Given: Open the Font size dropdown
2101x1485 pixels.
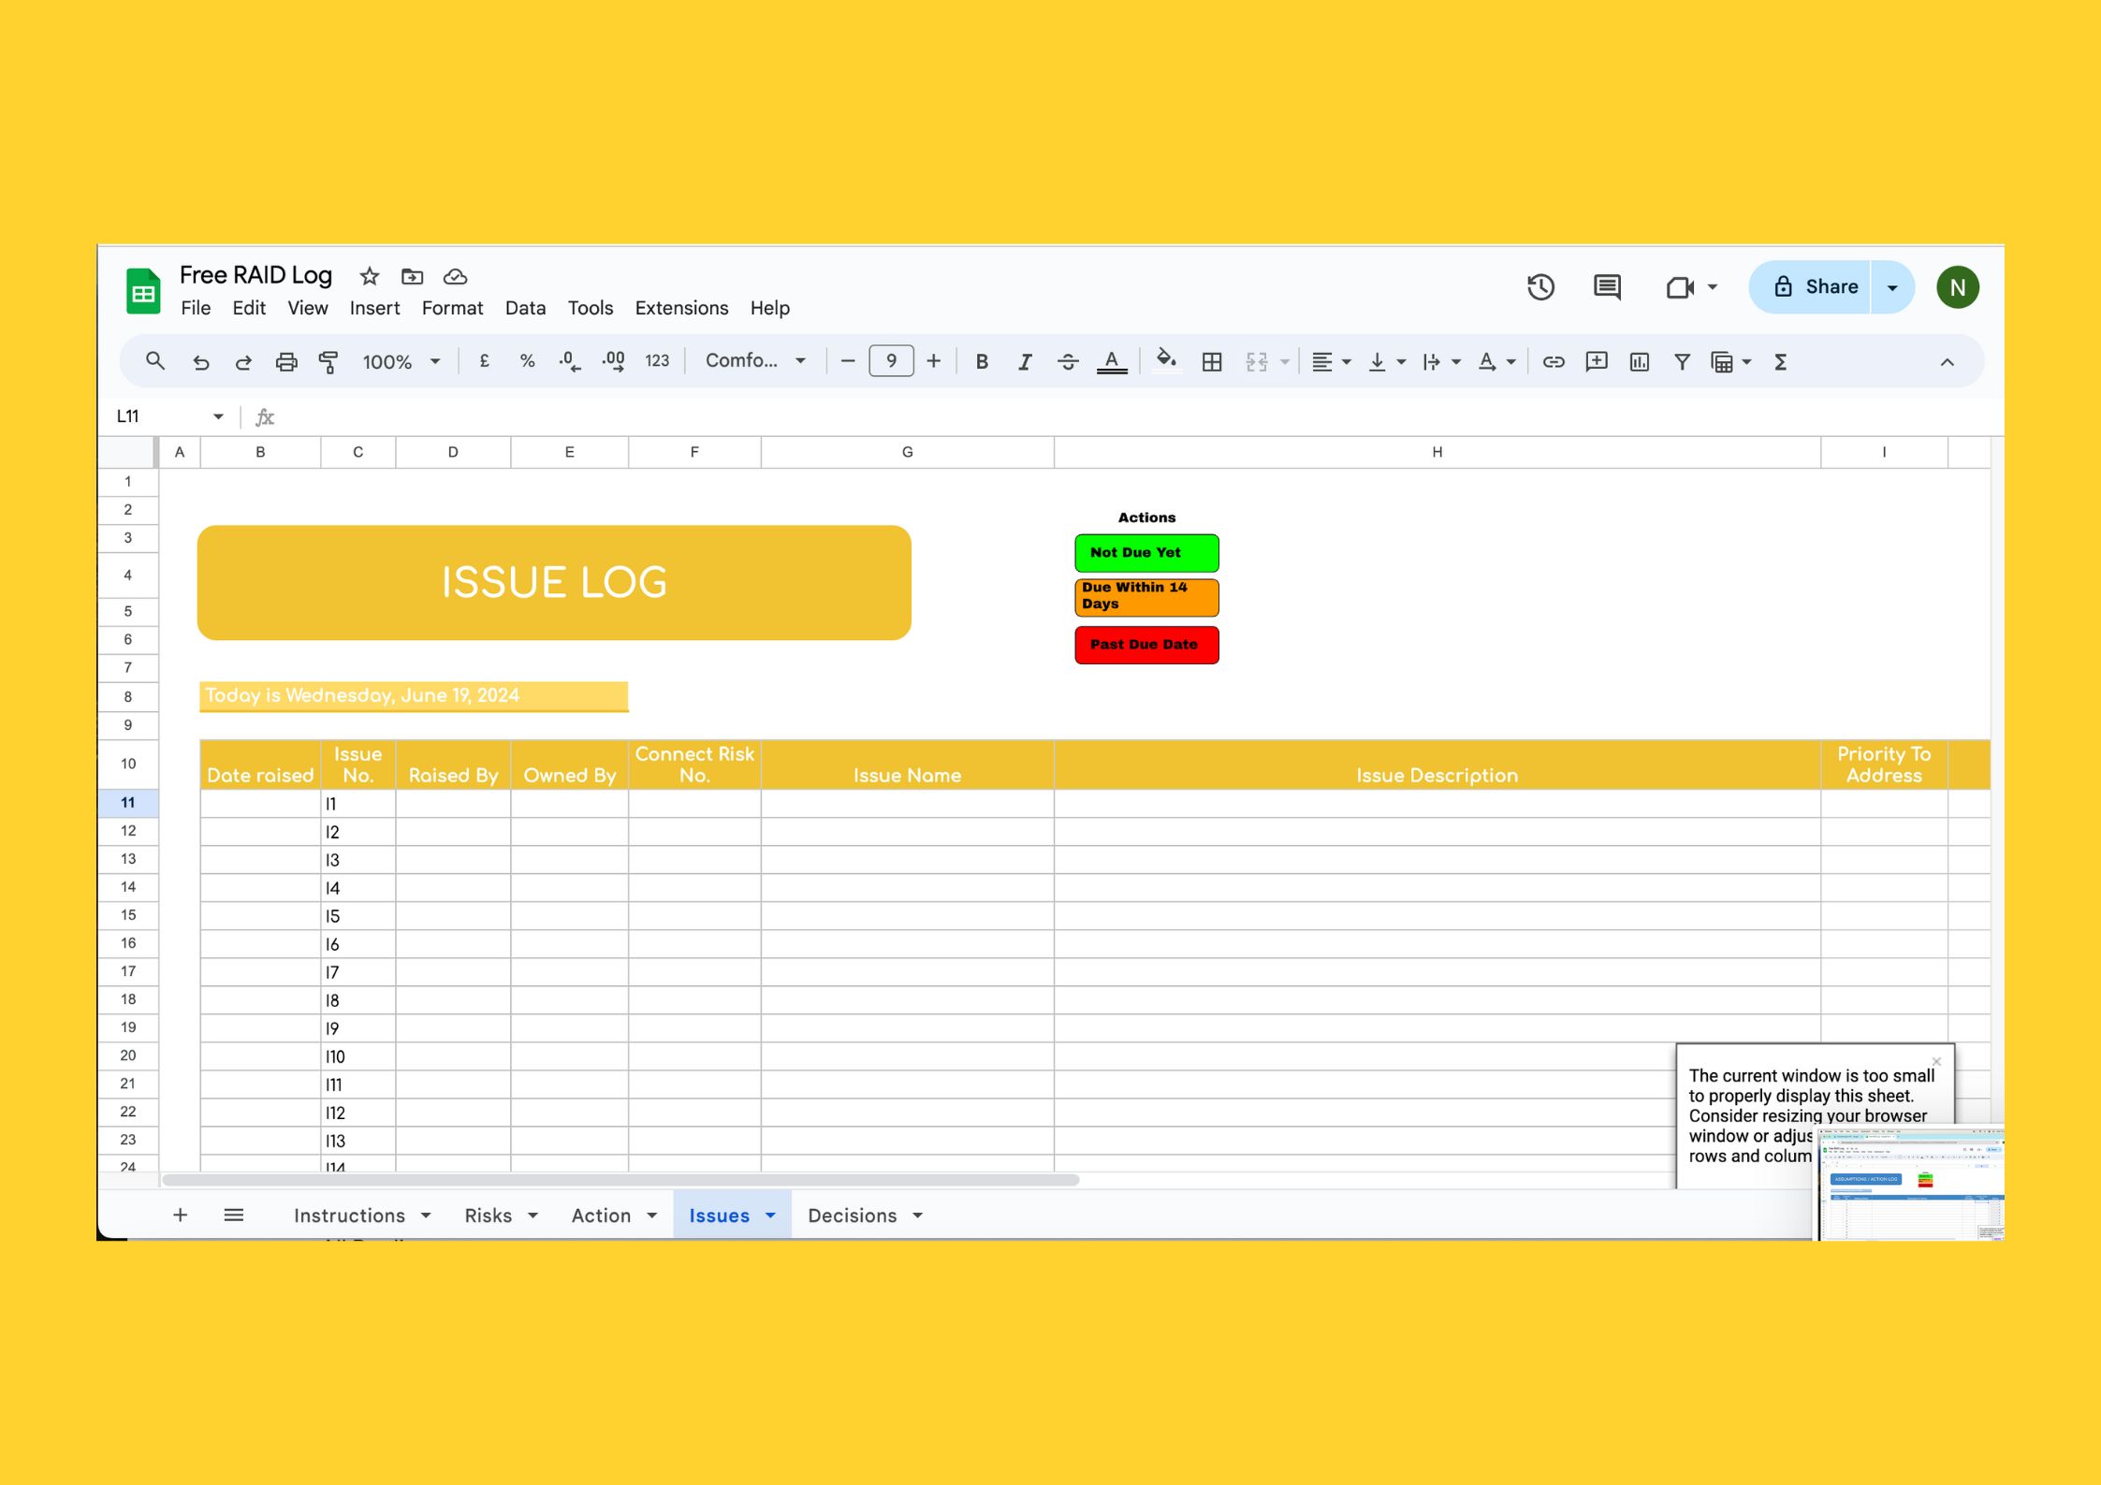Looking at the screenshot, I should 892,360.
